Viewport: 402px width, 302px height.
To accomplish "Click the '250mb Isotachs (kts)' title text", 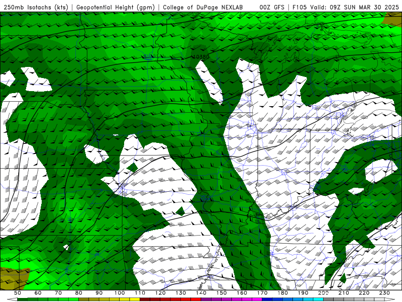I will tap(36, 8).
